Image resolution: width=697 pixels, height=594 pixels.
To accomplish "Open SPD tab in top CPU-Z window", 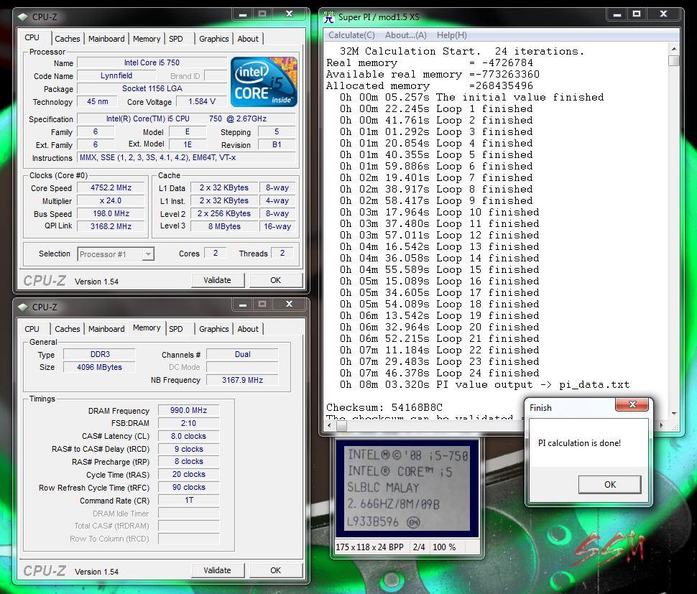I will 176,39.
